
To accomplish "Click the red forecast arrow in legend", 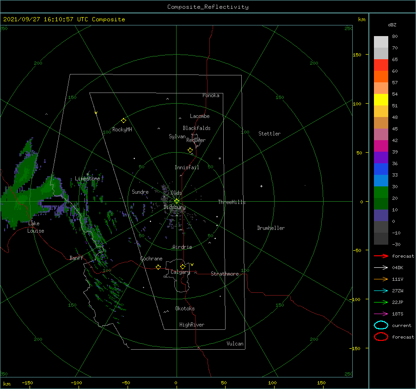I will coord(381,256).
